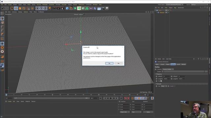Open the Default Camera dropdown in viewport
211x118 pixels.
[79, 14]
